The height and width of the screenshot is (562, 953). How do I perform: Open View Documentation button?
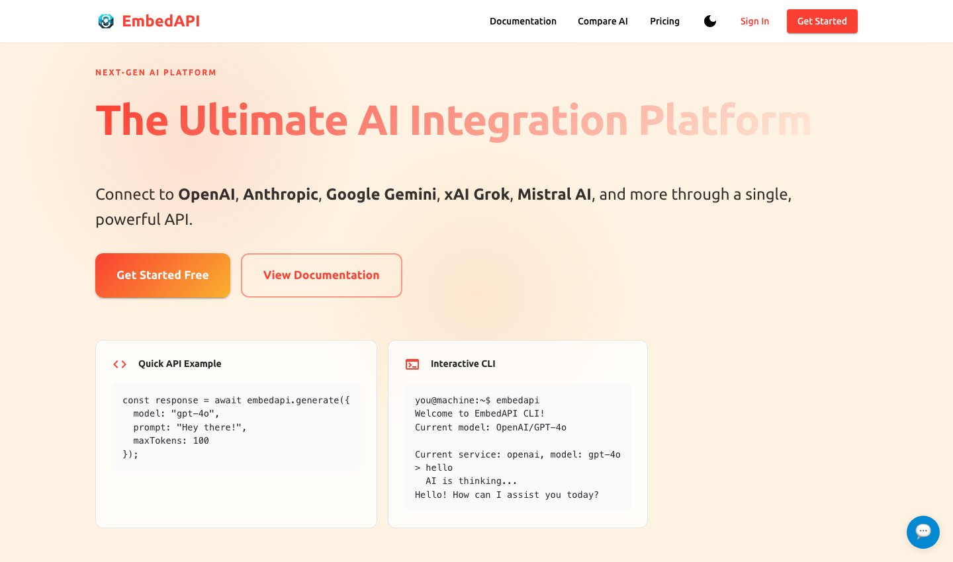(322, 275)
